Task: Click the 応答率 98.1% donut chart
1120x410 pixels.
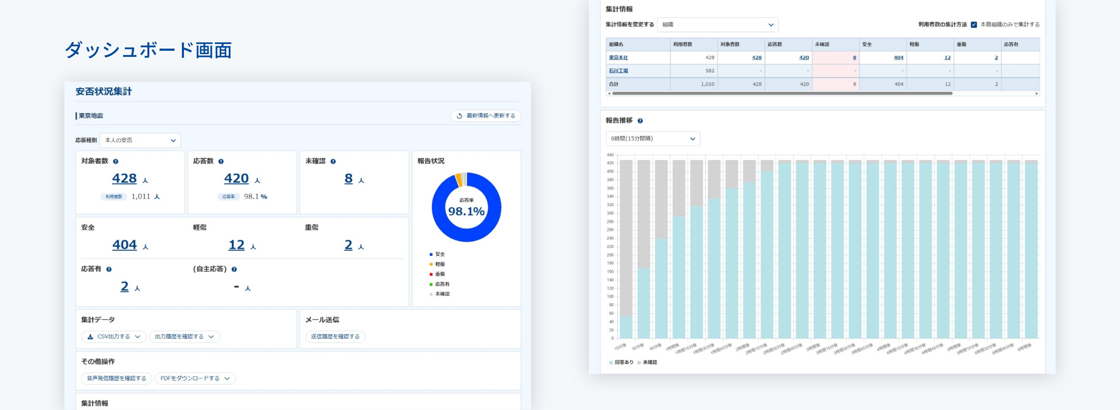Action: pyautogui.click(x=467, y=207)
